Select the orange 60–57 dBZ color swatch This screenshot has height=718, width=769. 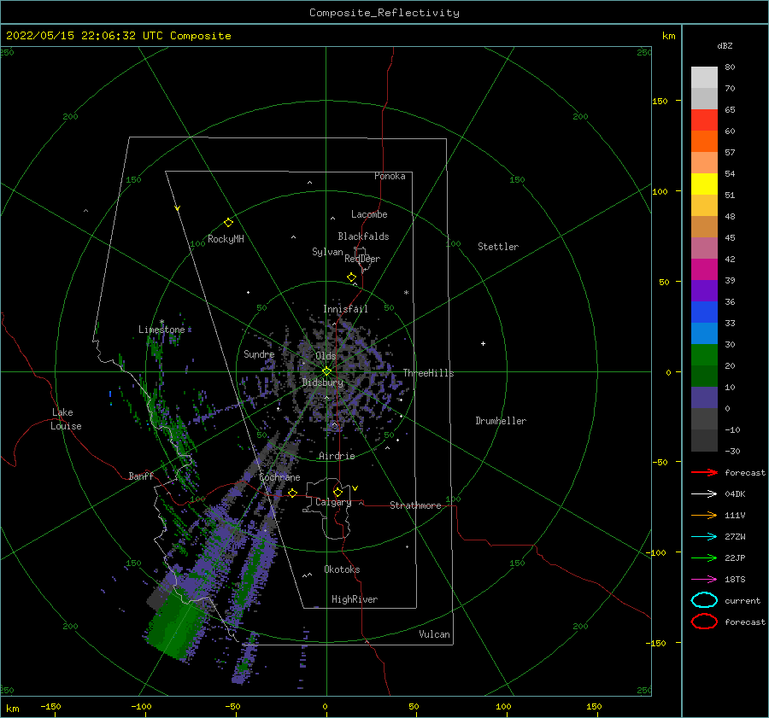(704, 142)
